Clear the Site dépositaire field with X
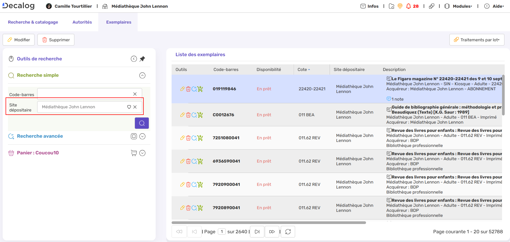The width and height of the screenshot is (510, 242). point(135,107)
